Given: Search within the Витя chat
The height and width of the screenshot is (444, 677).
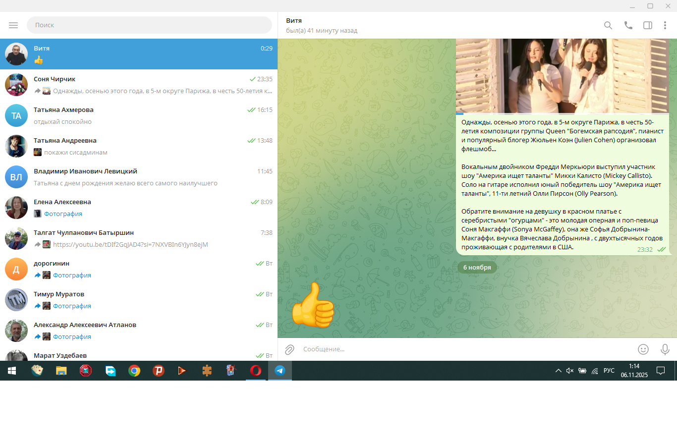Looking at the screenshot, I should click(608, 25).
